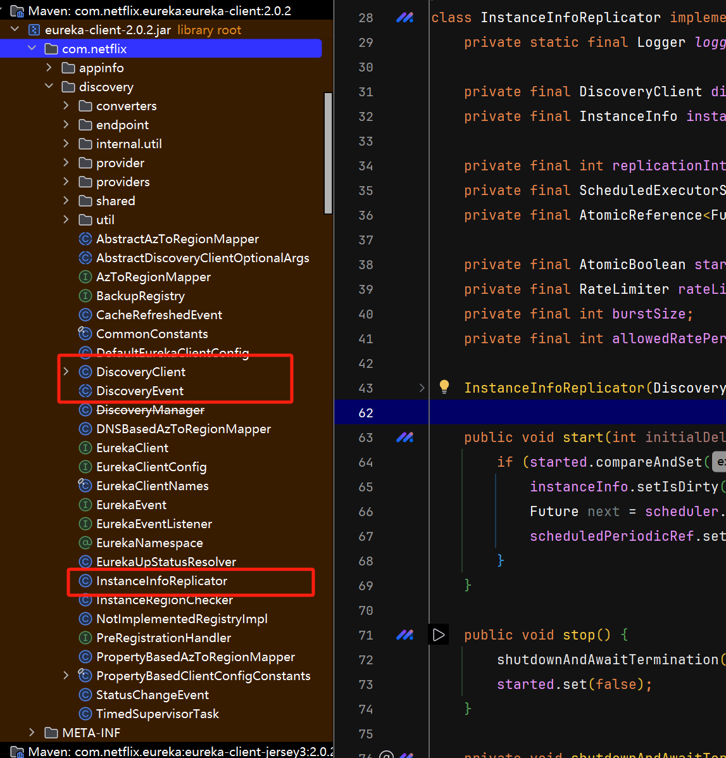The width and height of the screenshot is (726, 758).
Task: Click the lightbulb intention icon on line 43
Action: [x=444, y=387]
